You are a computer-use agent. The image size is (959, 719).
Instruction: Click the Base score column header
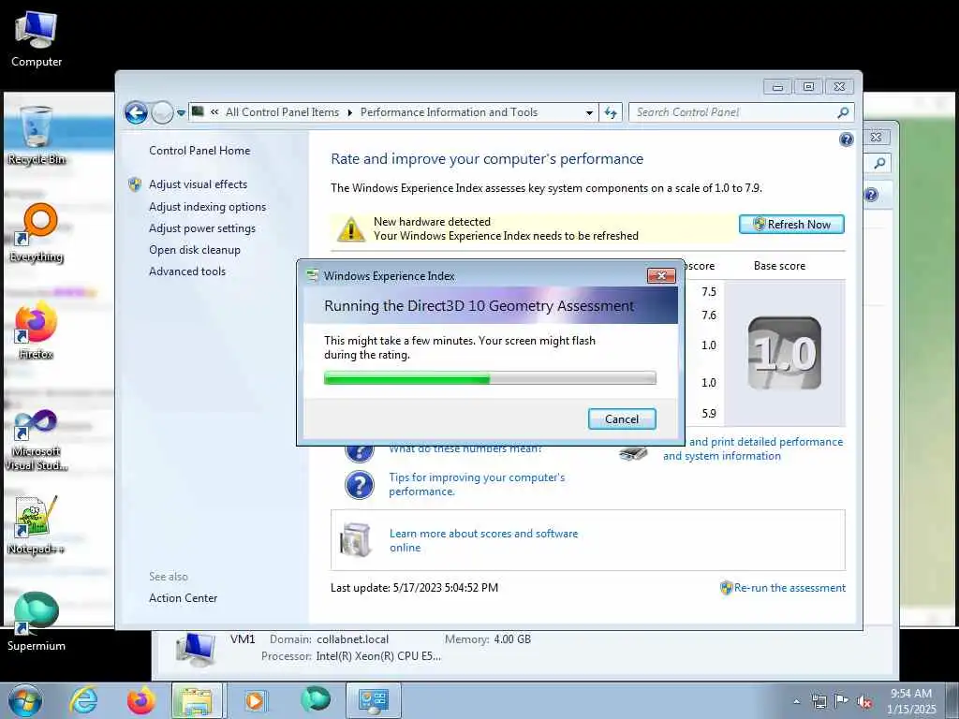(x=779, y=266)
